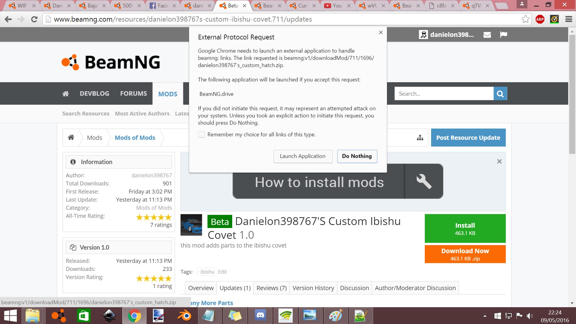The height and width of the screenshot is (324, 576).
Task: Click Post Resource Update button
Action: [x=468, y=138]
